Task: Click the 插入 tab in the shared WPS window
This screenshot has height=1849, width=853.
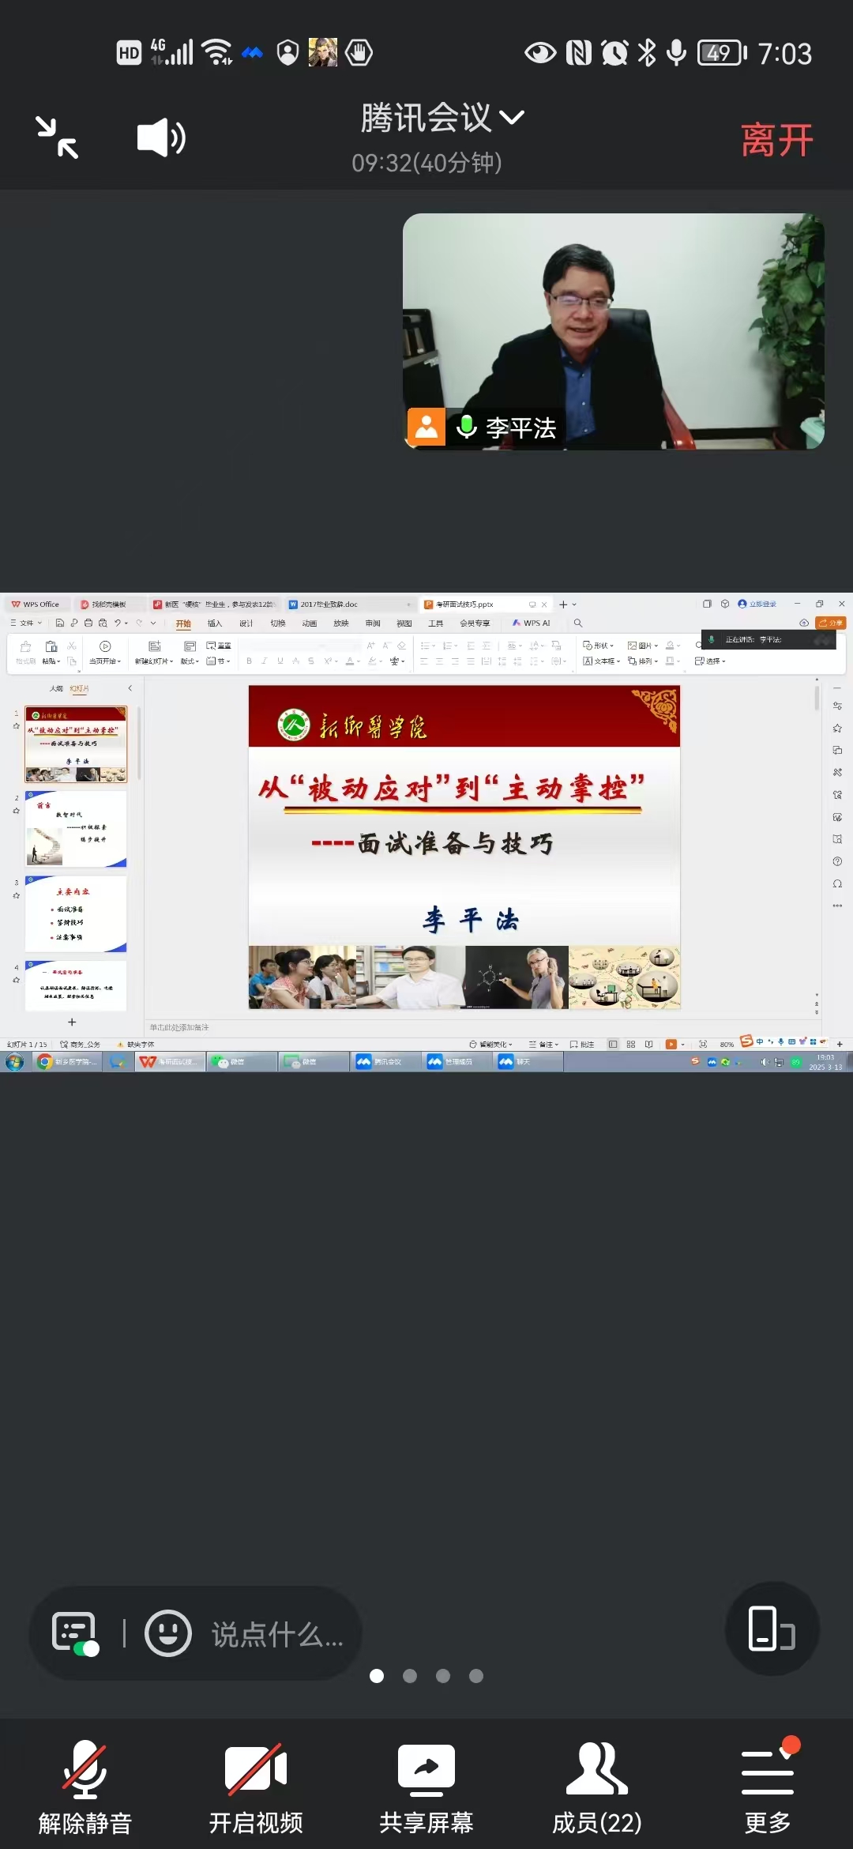Action: click(215, 623)
